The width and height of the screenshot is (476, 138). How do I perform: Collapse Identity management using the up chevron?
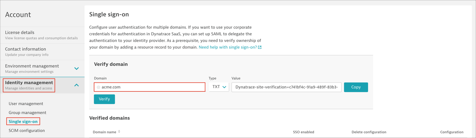tap(76, 85)
